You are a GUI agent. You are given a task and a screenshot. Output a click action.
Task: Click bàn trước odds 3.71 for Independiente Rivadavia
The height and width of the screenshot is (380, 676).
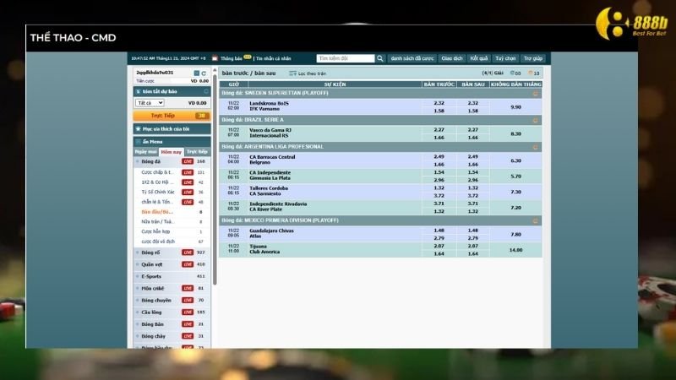(x=439, y=204)
